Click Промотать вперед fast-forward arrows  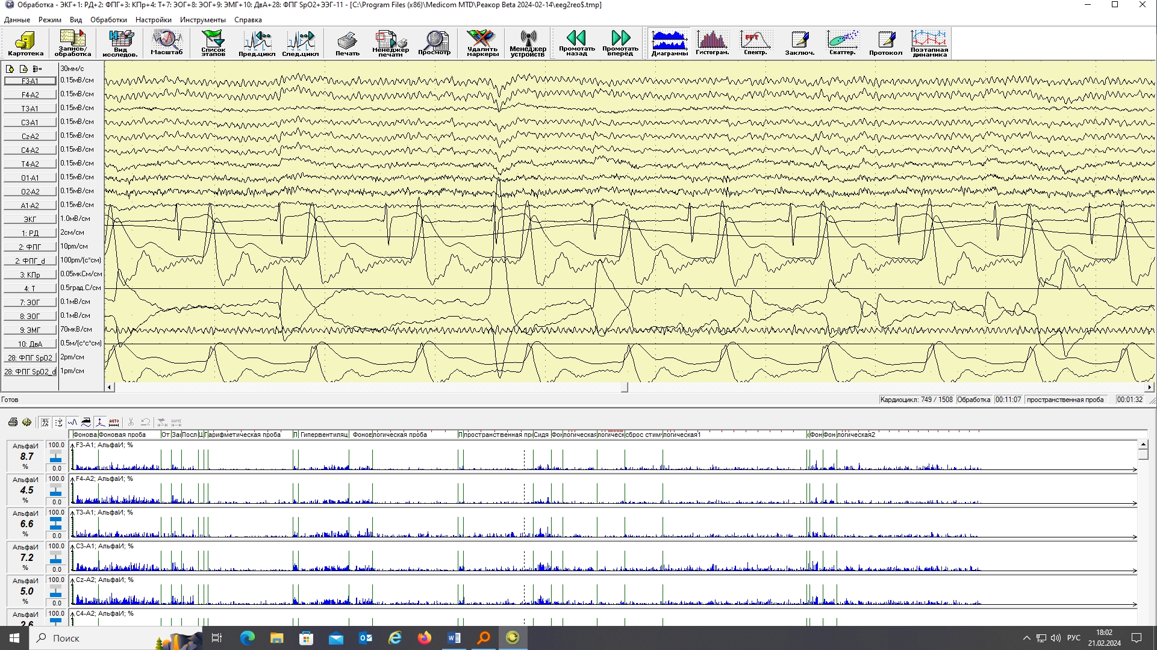coord(620,43)
